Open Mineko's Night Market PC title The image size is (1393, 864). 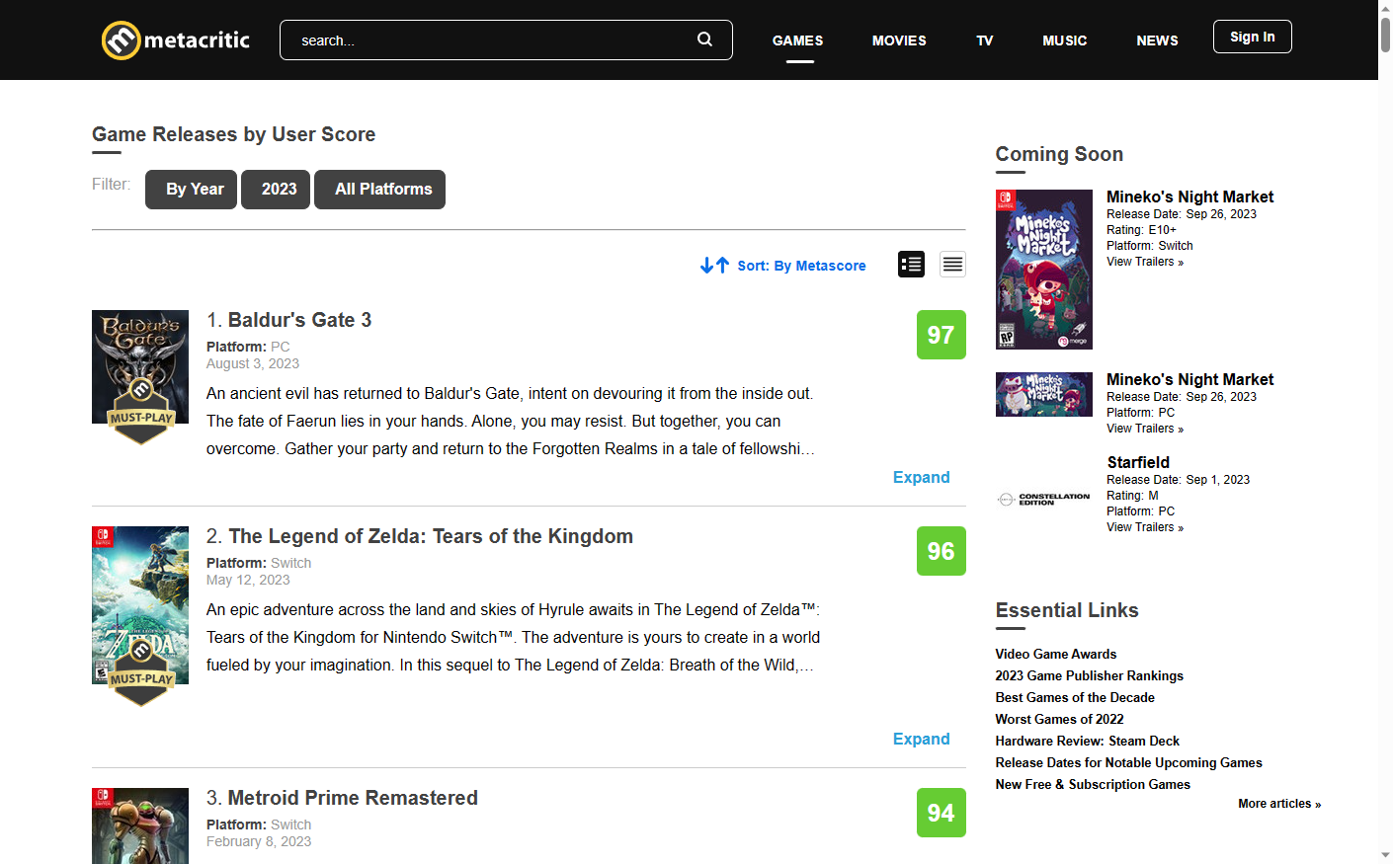tap(1189, 379)
